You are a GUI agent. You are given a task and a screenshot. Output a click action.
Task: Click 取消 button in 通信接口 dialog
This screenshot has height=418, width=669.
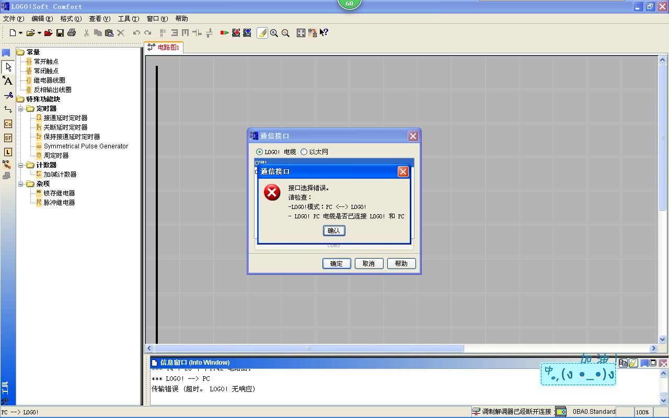click(x=368, y=263)
